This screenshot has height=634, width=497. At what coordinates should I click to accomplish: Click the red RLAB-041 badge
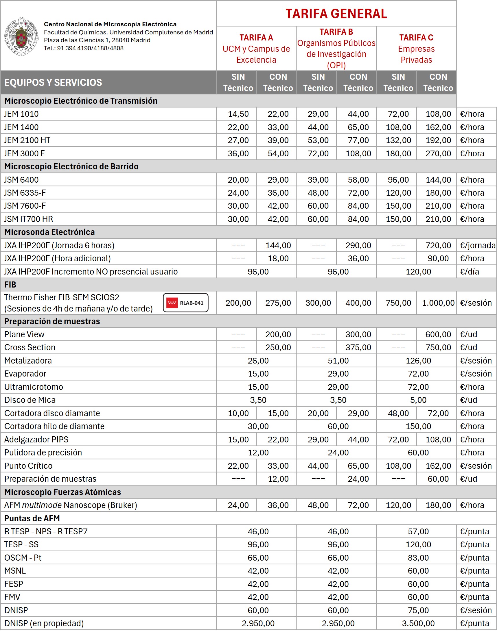185,303
